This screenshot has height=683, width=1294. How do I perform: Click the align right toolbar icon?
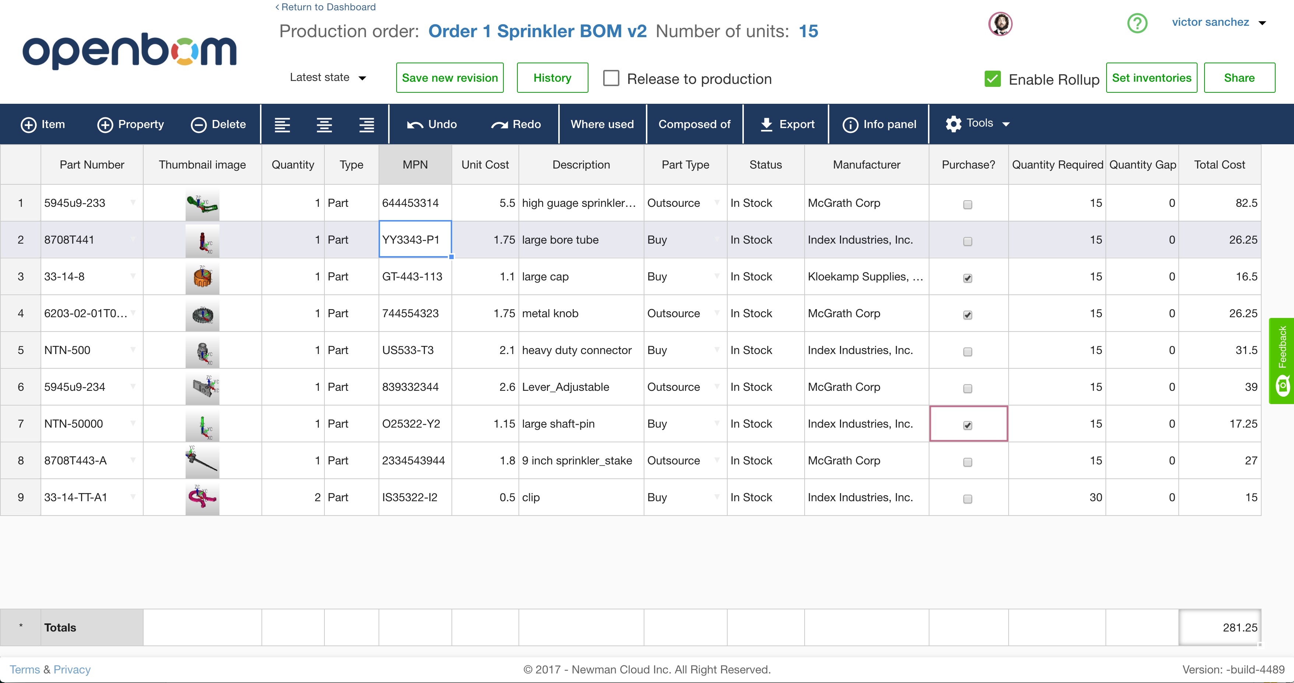(367, 124)
